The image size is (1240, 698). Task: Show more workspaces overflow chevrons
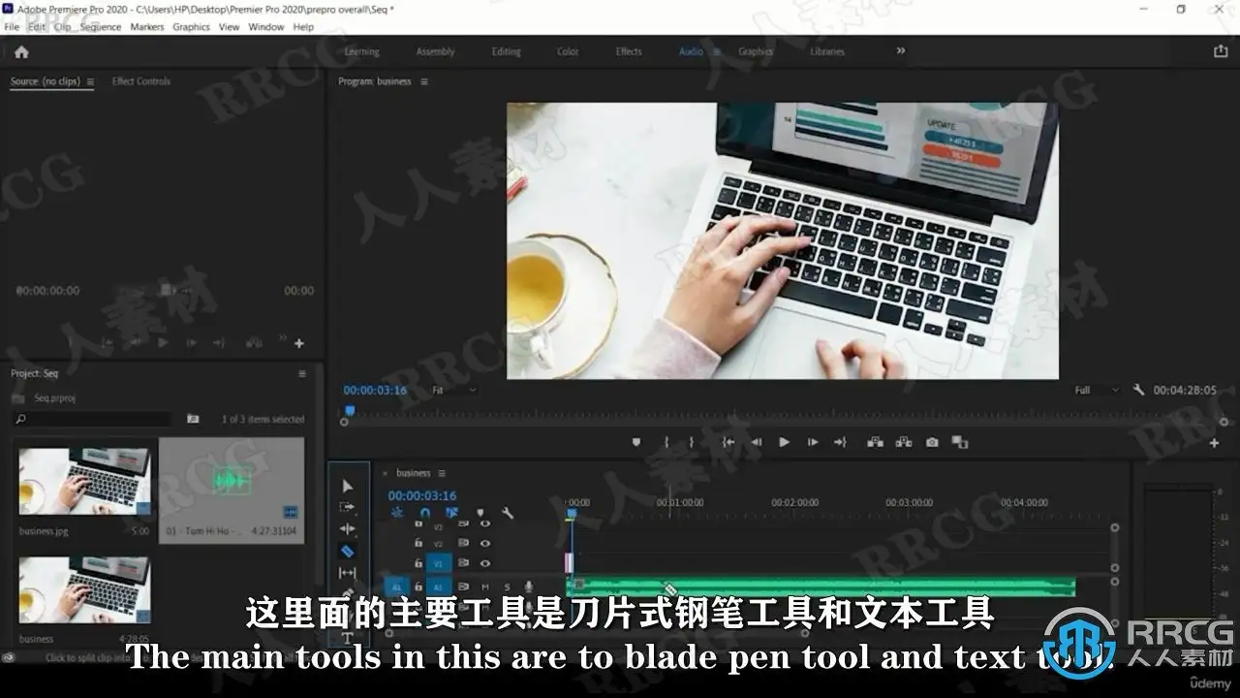pos(901,51)
